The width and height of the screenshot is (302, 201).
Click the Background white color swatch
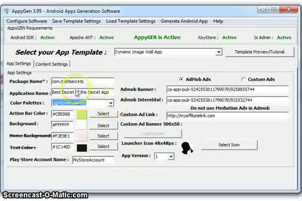tap(82, 125)
